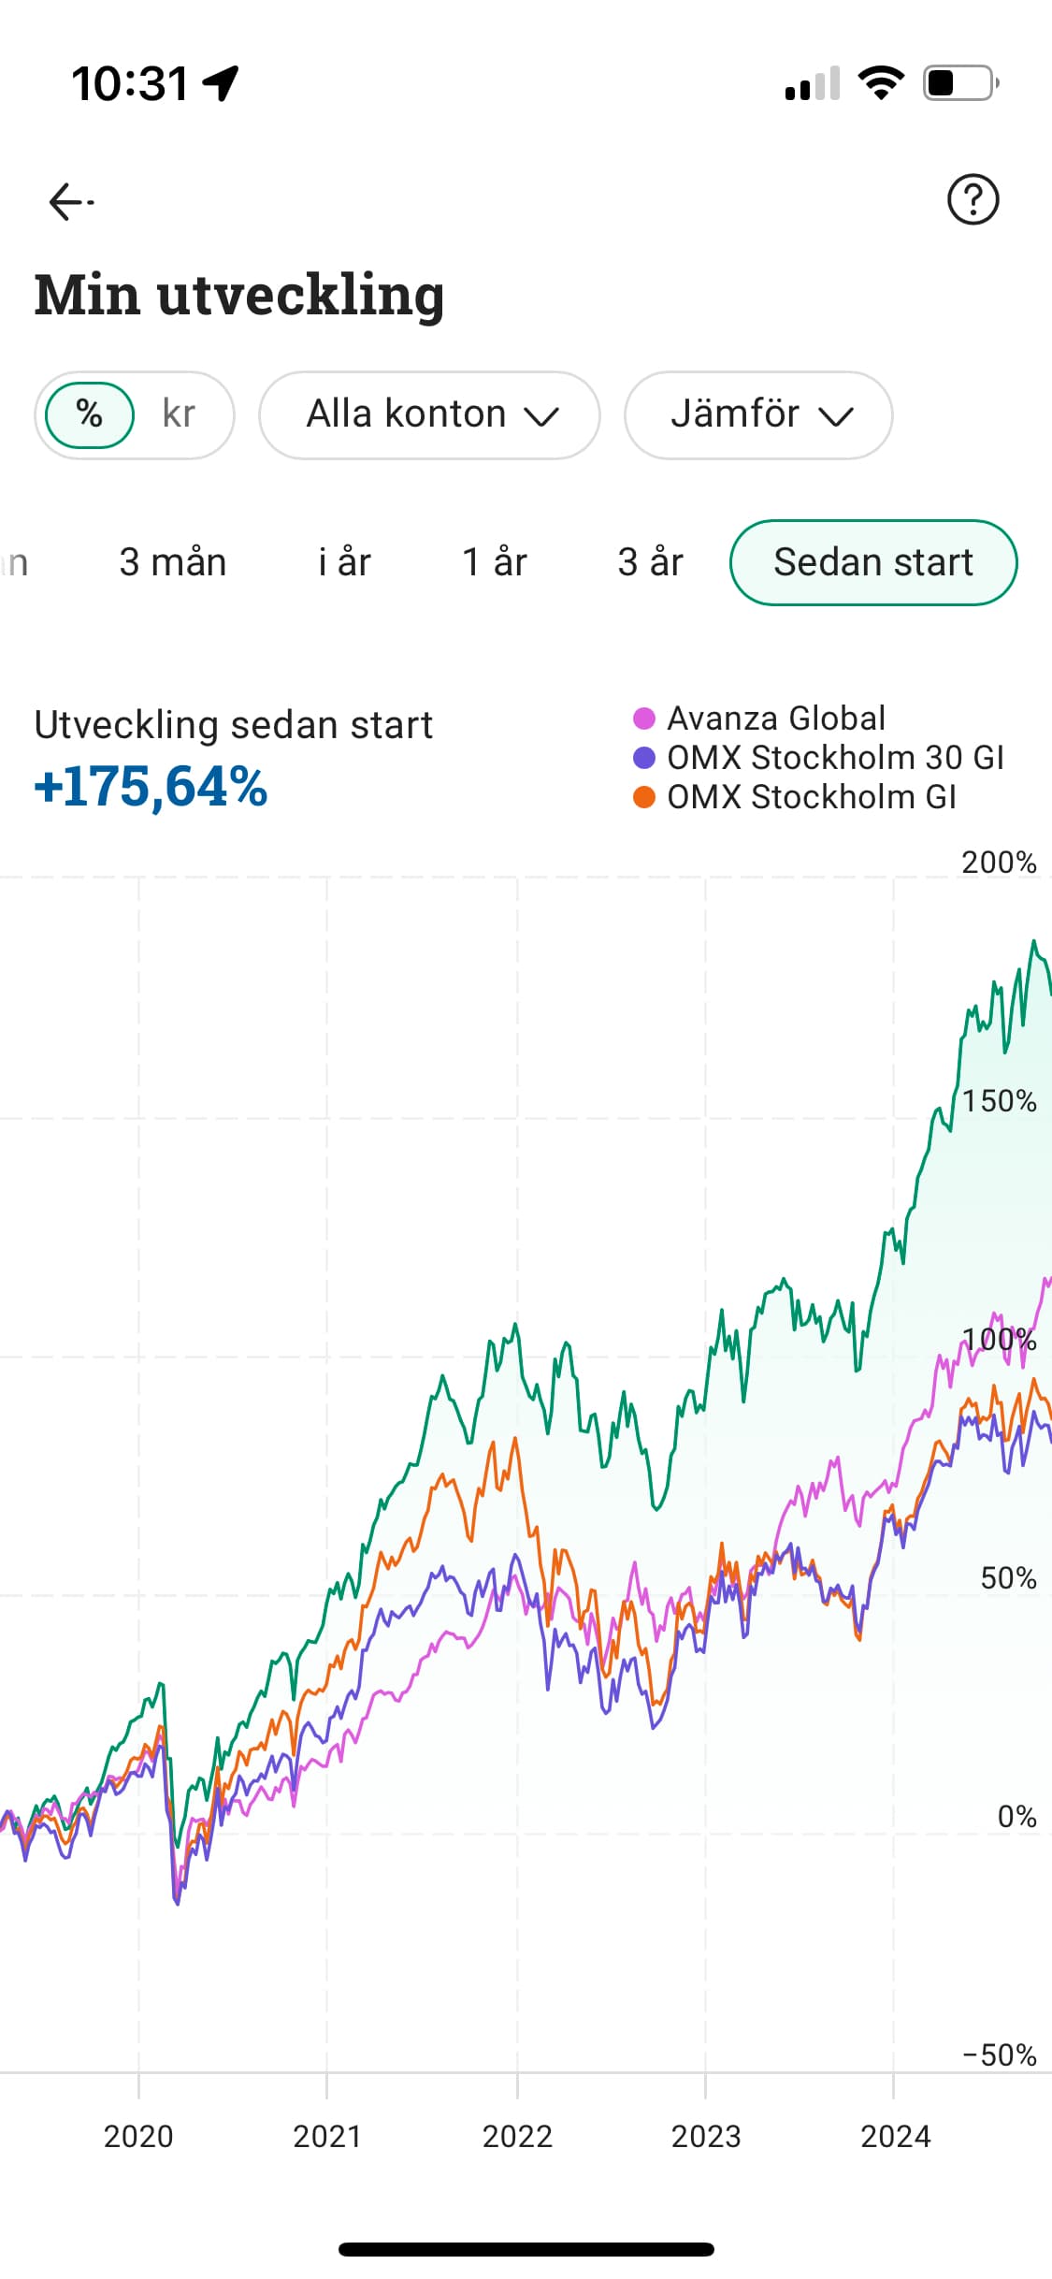Tap the 2022 marker on chart axis
The height and width of the screenshot is (2279, 1052).
click(517, 2136)
